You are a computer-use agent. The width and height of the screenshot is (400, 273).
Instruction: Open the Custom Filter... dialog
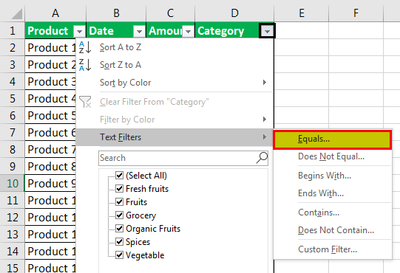[x=332, y=249]
